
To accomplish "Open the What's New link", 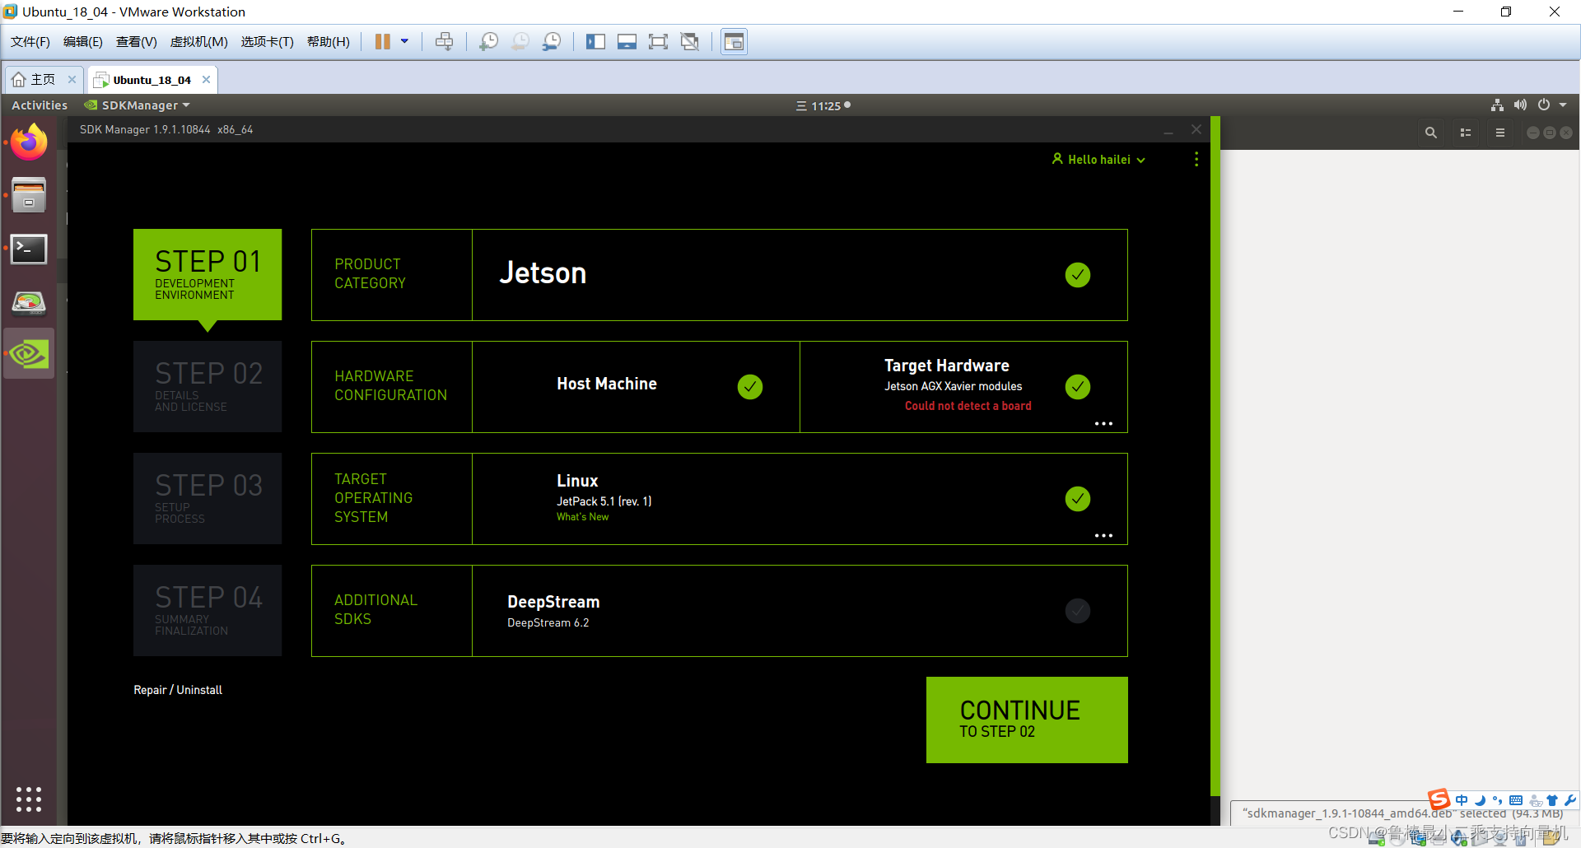I will 582,517.
